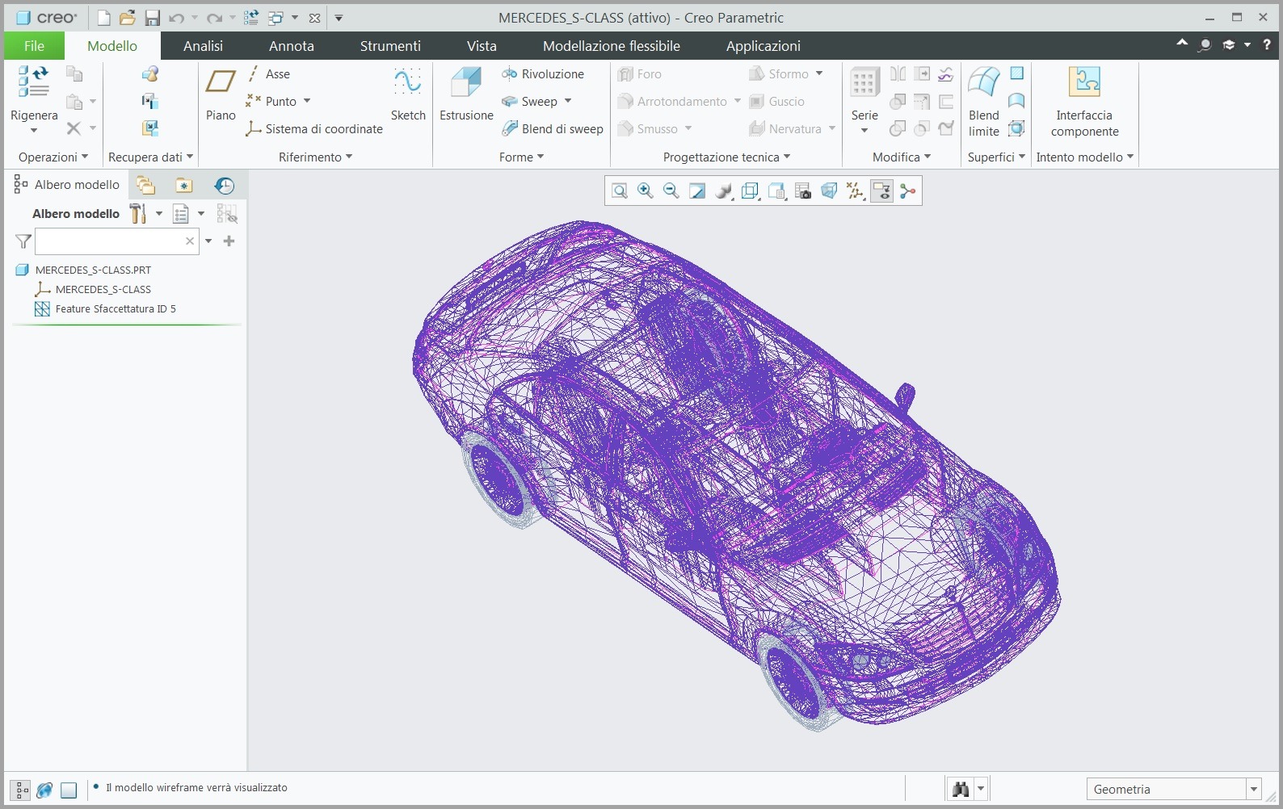Viewport: 1283px width, 809px height.
Task: Click the Piano plane tool
Action: 221,94
